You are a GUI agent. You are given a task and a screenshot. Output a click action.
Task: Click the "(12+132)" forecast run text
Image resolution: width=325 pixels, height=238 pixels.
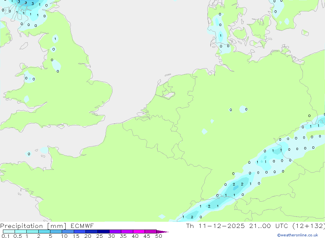[309, 226]
